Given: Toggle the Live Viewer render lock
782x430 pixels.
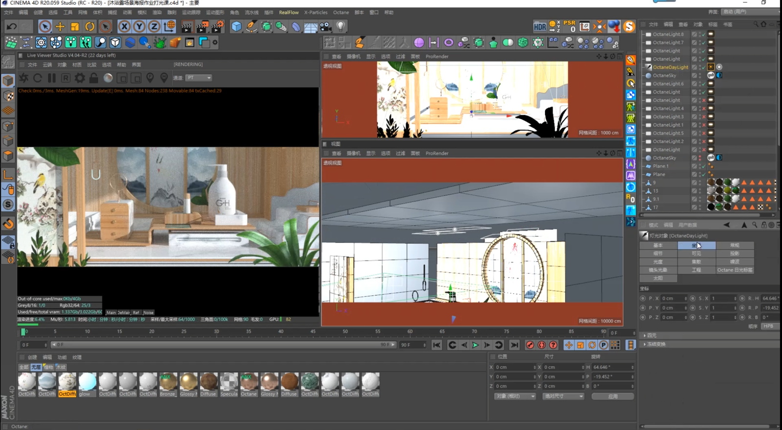Looking at the screenshot, I should (x=94, y=78).
